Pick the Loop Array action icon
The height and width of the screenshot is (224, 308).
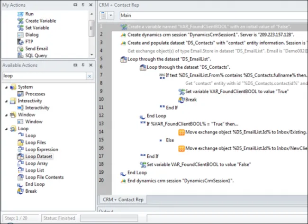(21, 163)
